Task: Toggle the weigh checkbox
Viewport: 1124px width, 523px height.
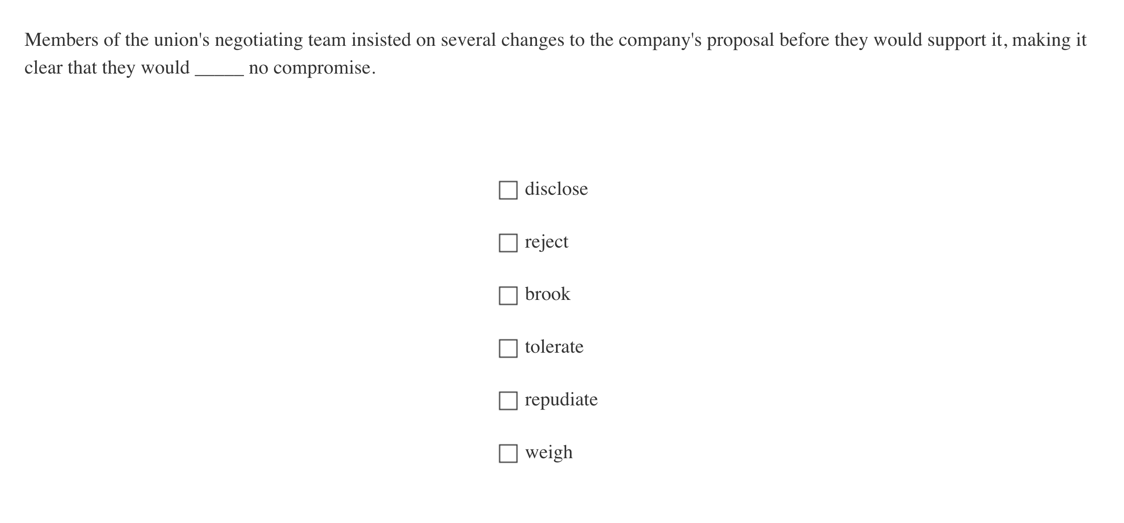Action: click(x=508, y=454)
